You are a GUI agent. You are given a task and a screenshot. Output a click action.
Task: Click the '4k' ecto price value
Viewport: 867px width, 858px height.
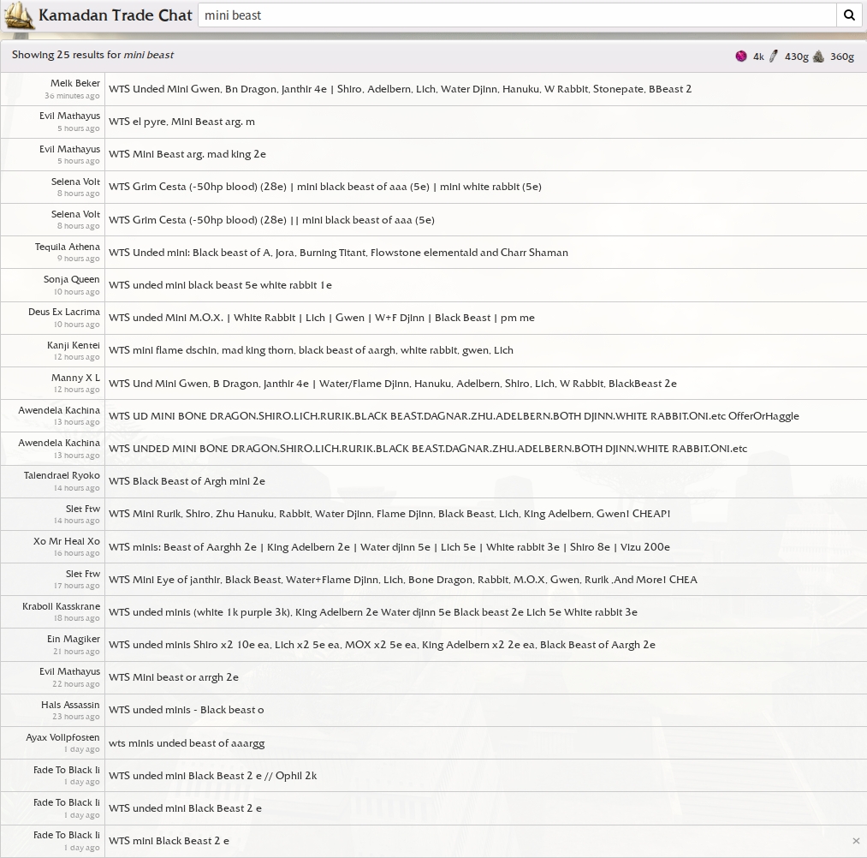tap(758, 57)
